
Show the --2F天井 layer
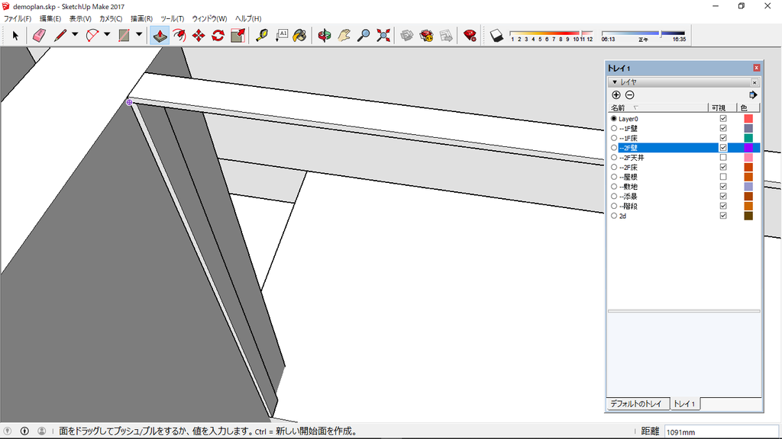pos(723,157)
